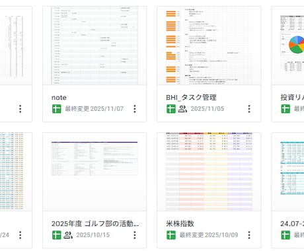This screenshot has height=251, width=304.
Task: Click the partial title '24.07-'
Action: point(292,224)
